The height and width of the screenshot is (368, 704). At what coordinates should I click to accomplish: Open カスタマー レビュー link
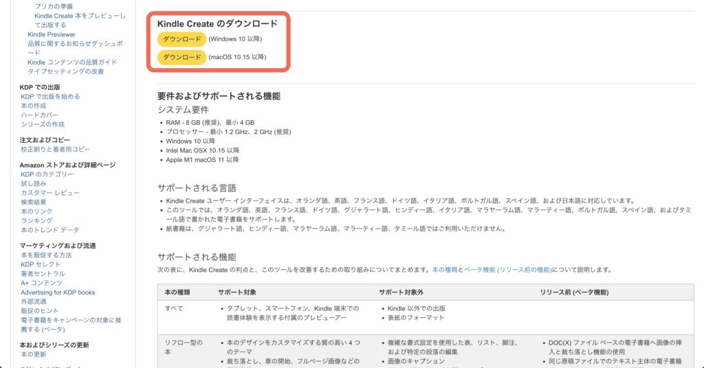click(49, 193)
